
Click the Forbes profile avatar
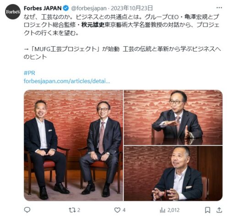13,12
